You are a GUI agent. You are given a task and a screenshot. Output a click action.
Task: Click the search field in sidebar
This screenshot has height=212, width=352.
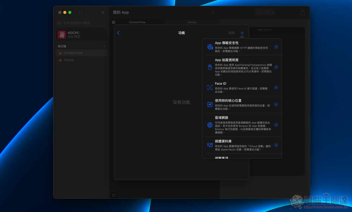tap(82, 23)
